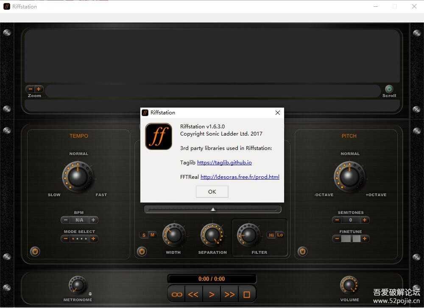Increase Semitones with the plus stepper

click(x=364, y=220)
